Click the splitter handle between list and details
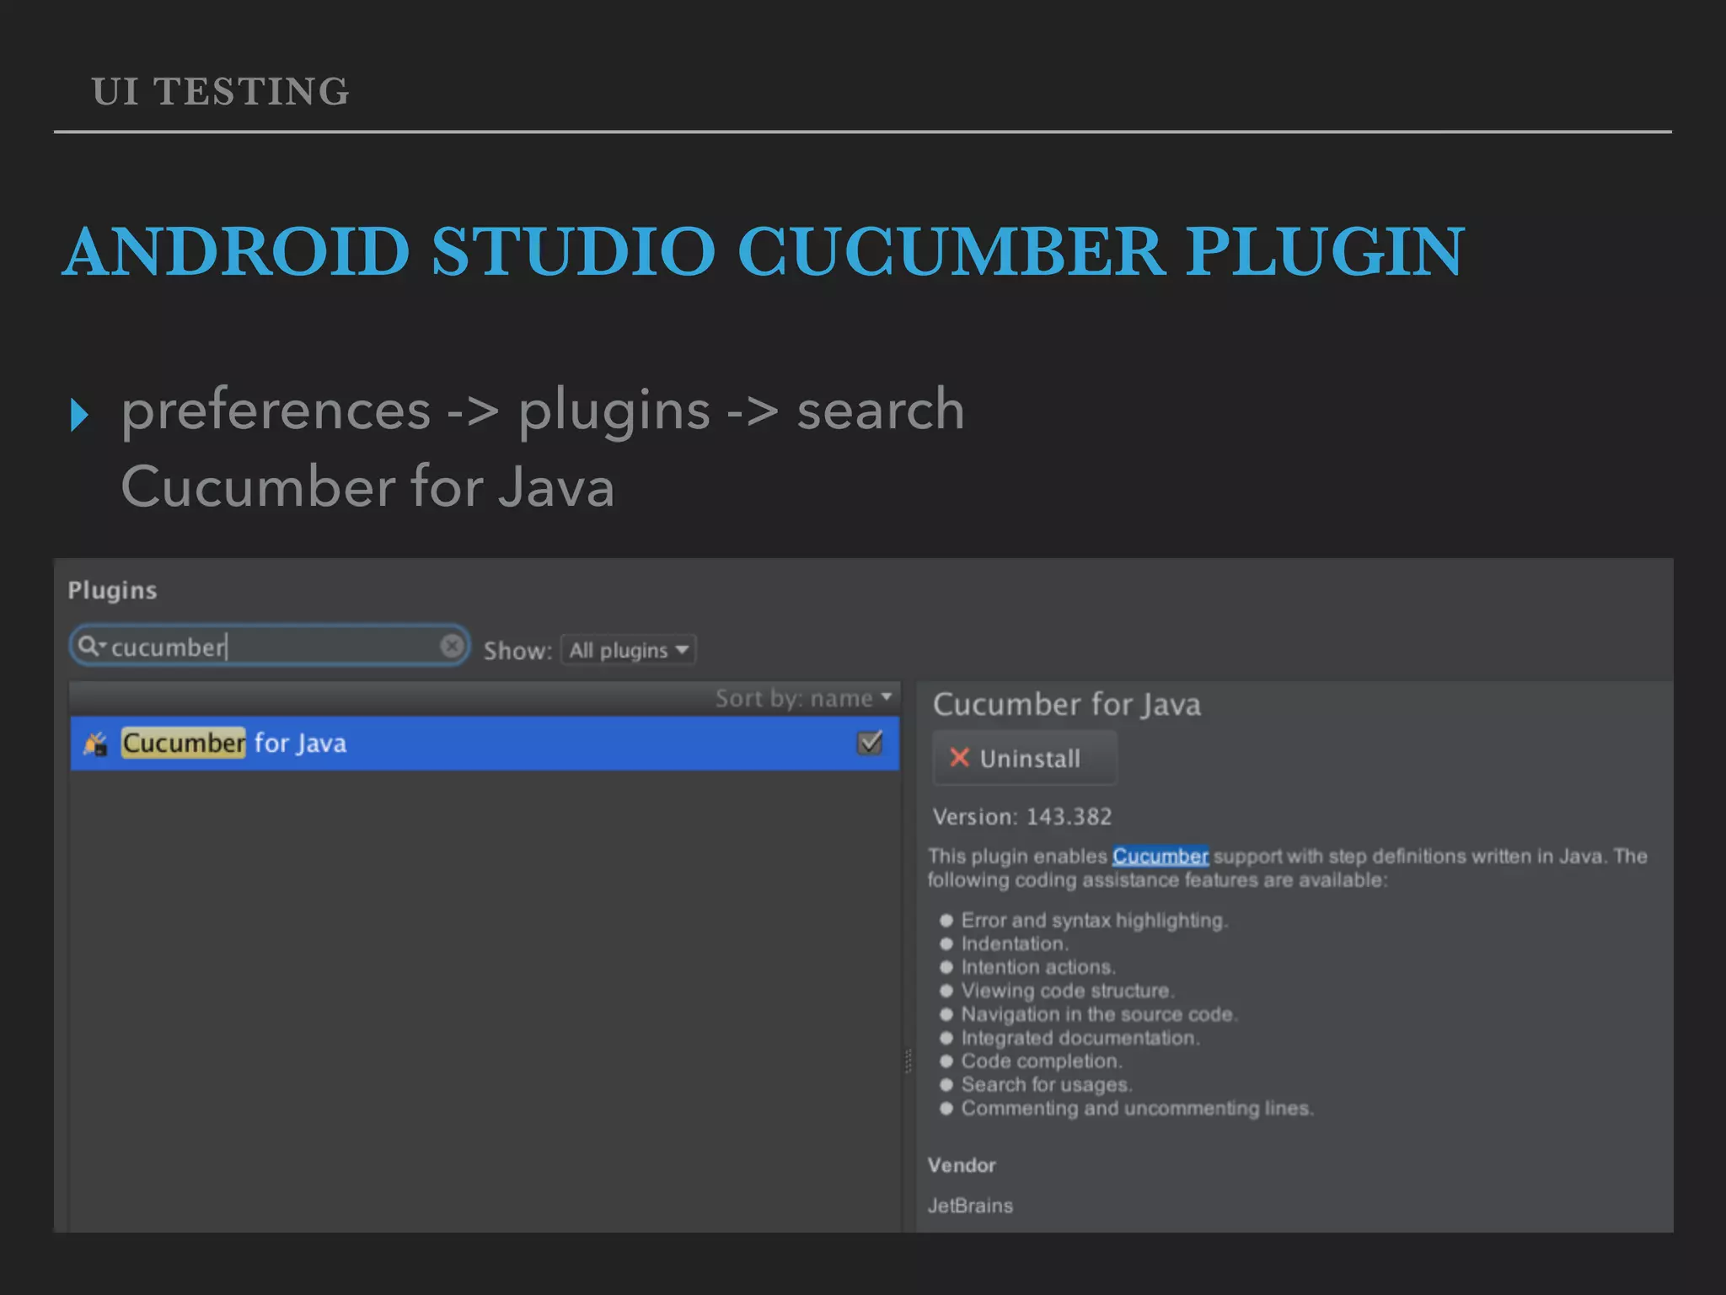1726x1295 pixels. pos(909,1061)
